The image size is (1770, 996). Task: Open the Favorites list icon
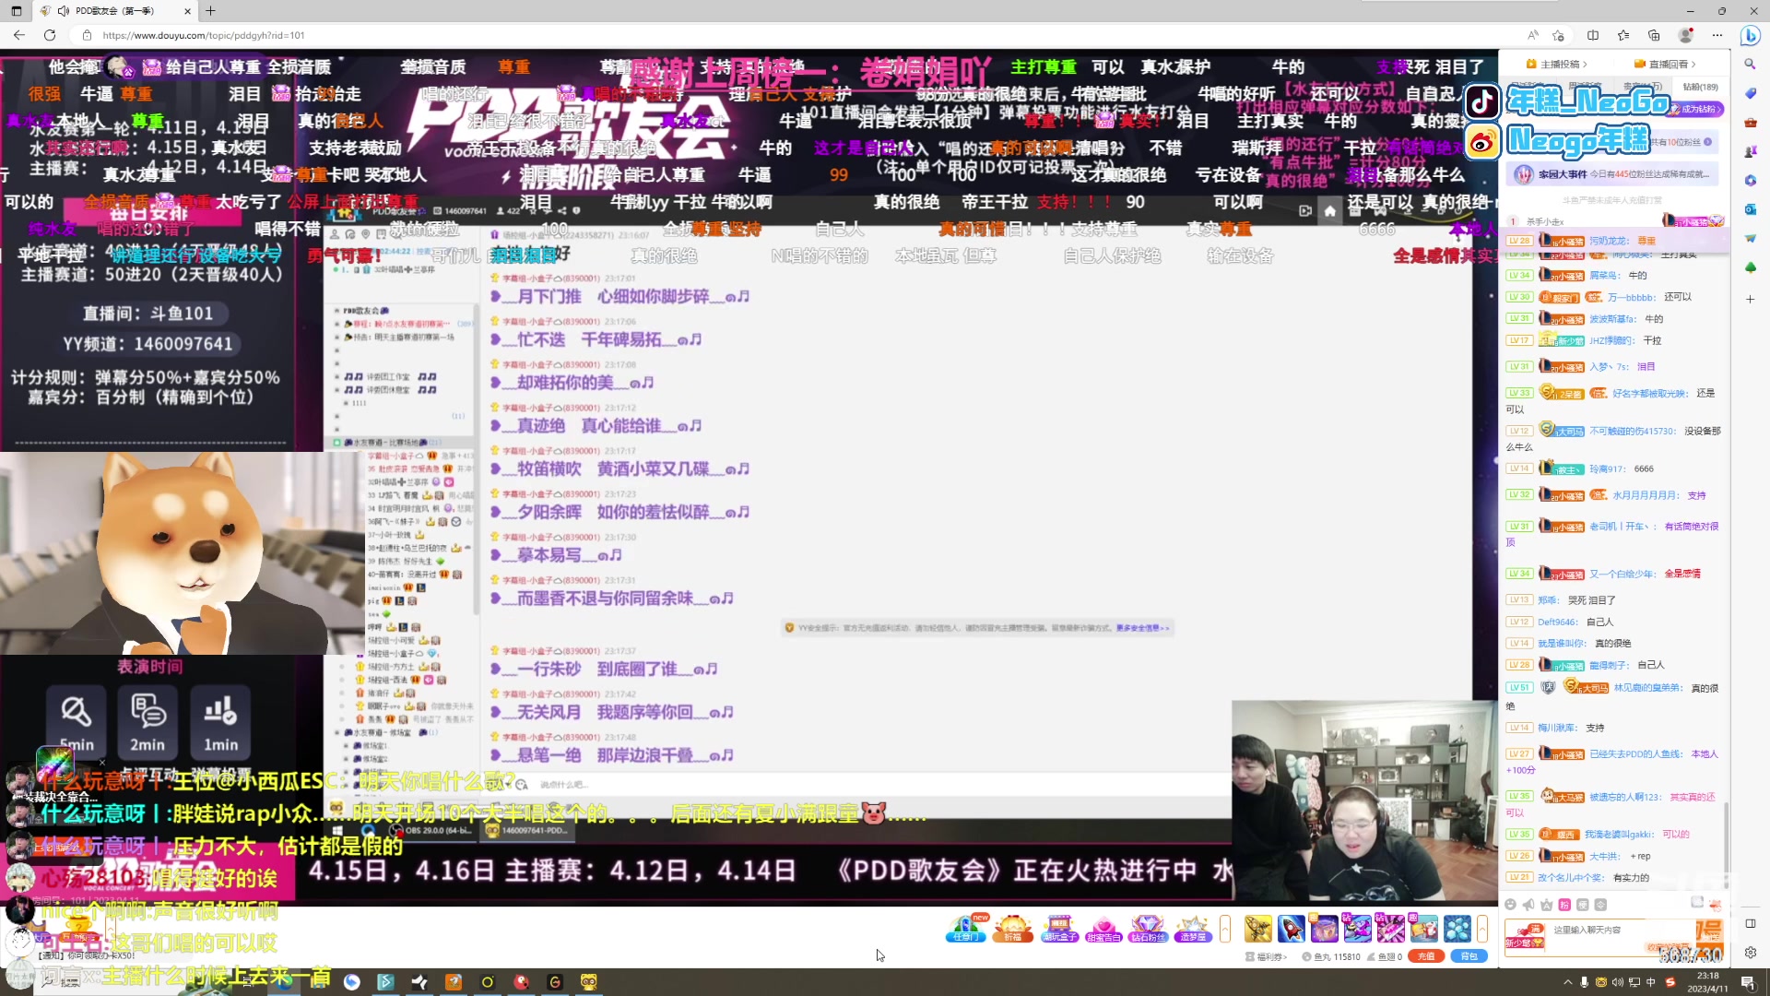(1623, 35)
